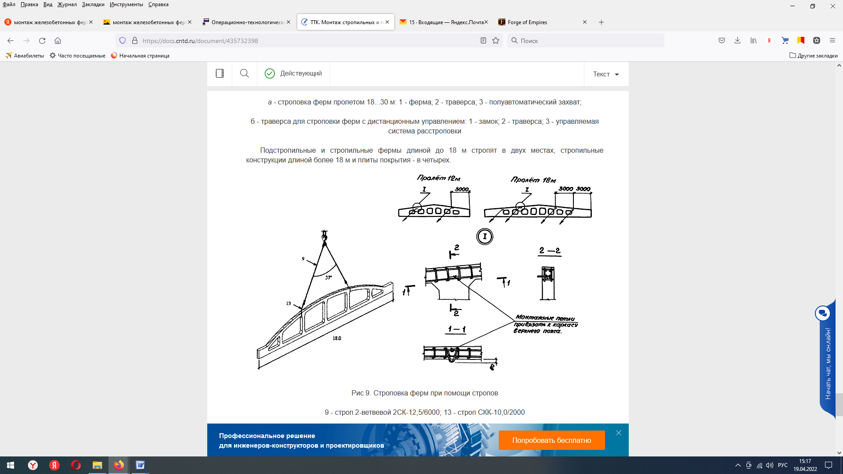Open the Правка menu
This screenshot has width=843, height=474.
pos(29,4)
